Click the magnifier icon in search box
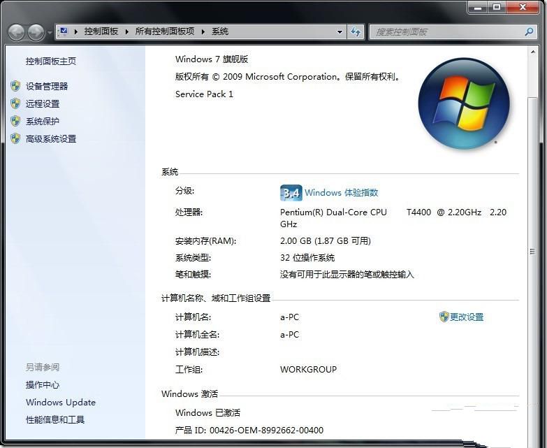The image size is (547, 448). 529,31
